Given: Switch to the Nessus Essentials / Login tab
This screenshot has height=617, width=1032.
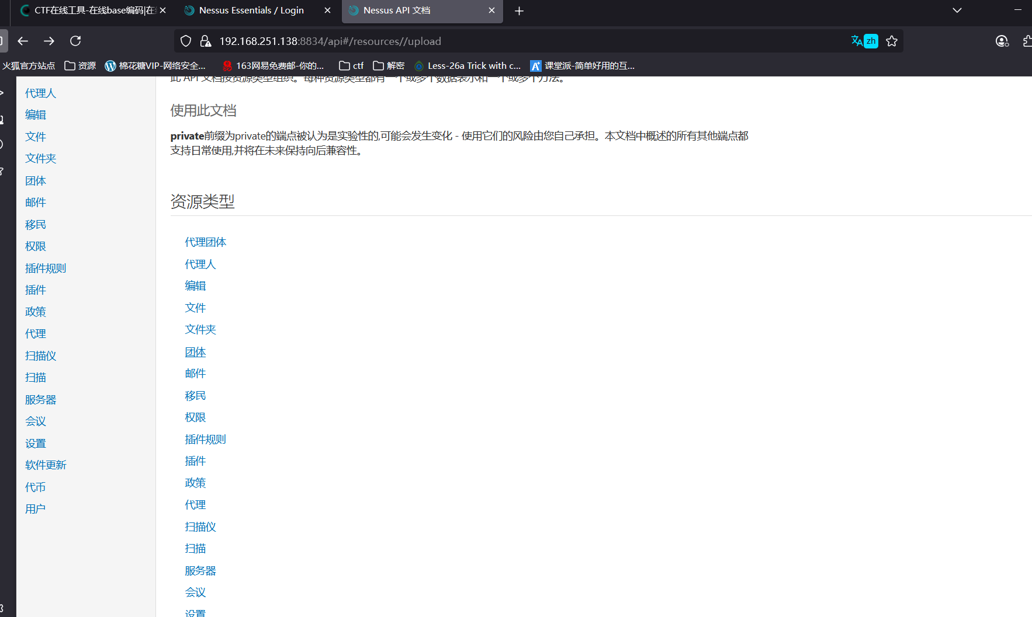Looking at the screenshot, I should tap(257, 11).
